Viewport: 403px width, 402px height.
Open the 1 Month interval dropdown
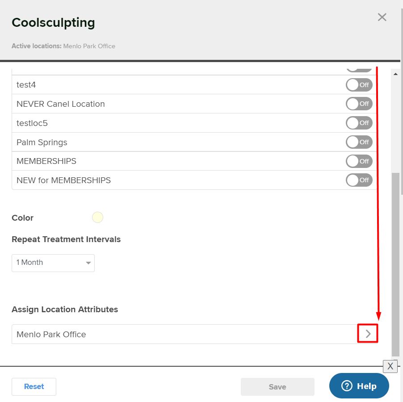(x=53, y=263)
